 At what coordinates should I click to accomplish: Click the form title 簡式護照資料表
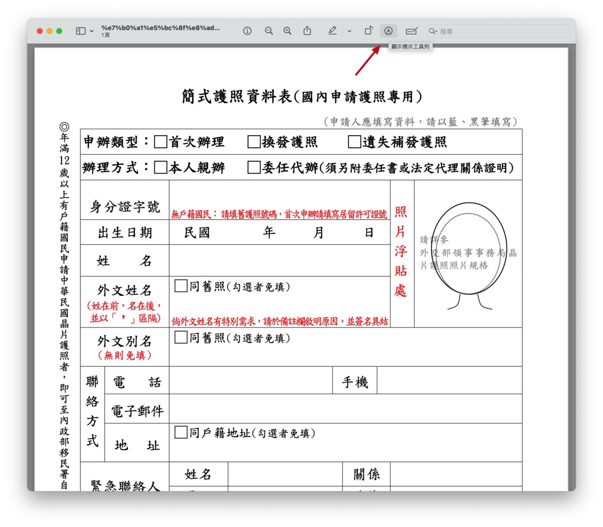pos(237,96)
